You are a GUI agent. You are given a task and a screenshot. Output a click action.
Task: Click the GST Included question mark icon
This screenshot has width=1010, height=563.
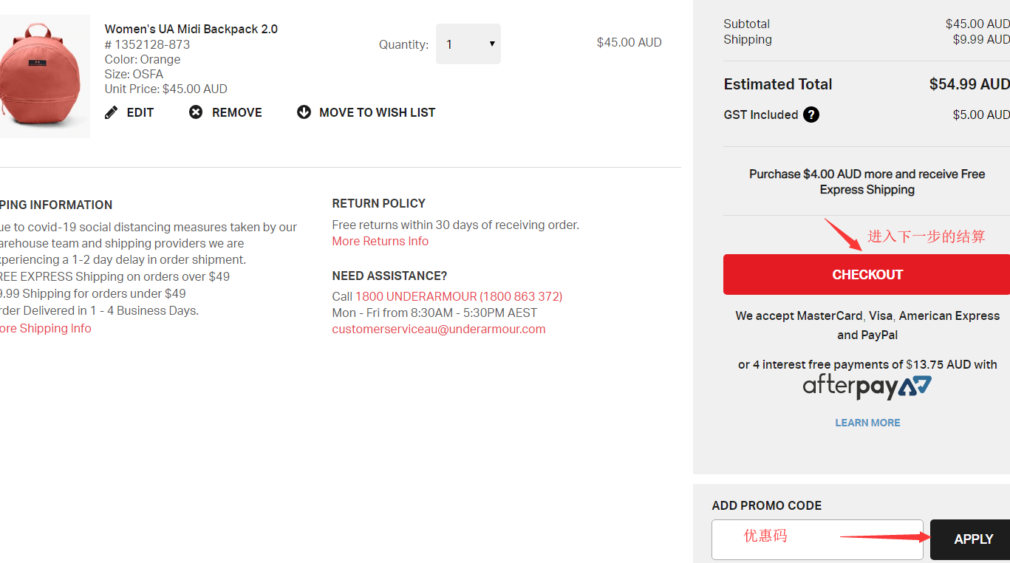pos(811,115)
